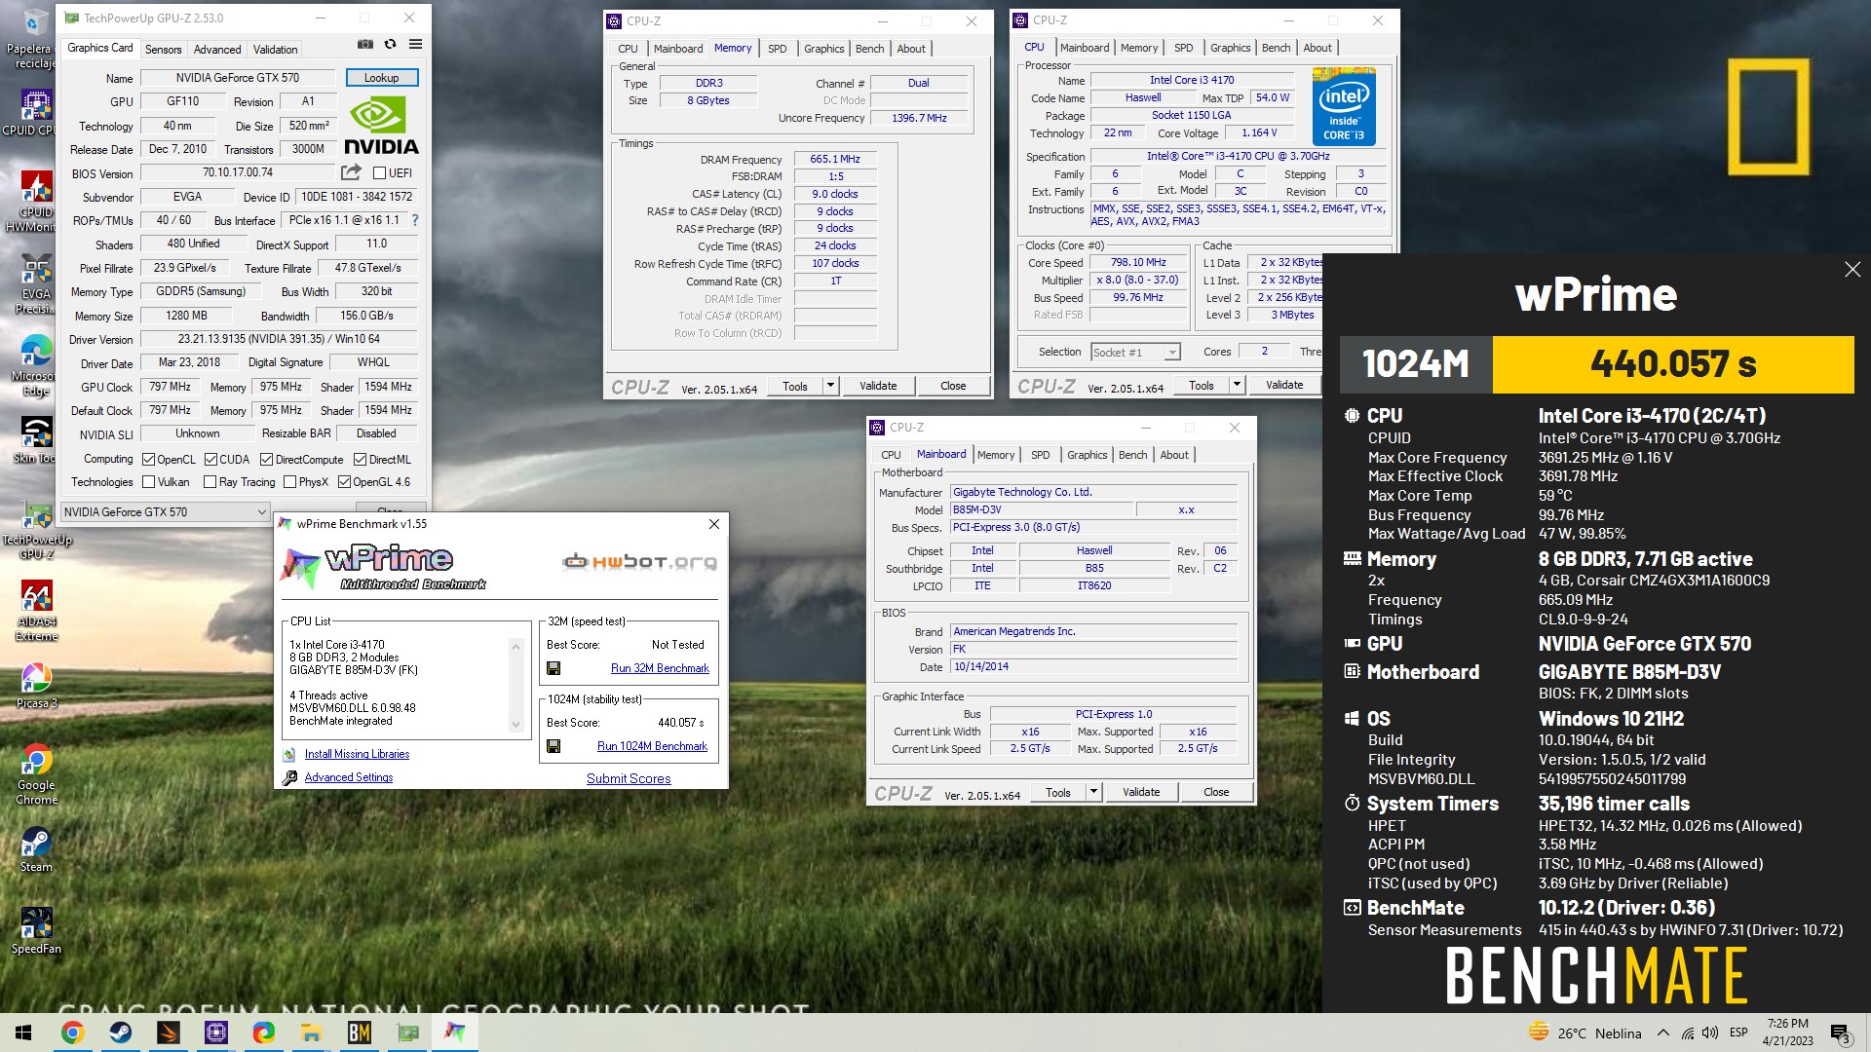Toggle the Ray Tracing checkbox

(x=210, y=481)
